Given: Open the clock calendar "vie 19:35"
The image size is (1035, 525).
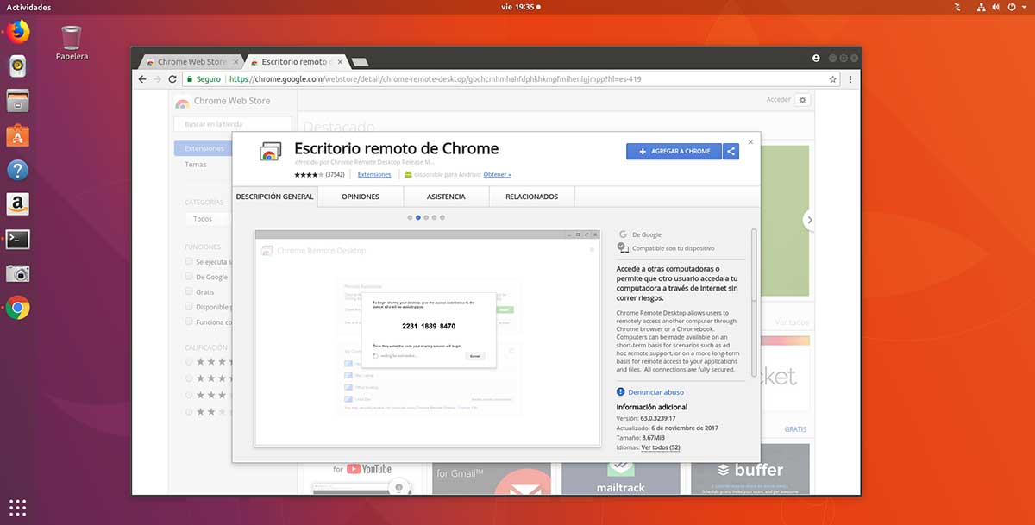Looking at the screenshot, I should click(520, 7).
